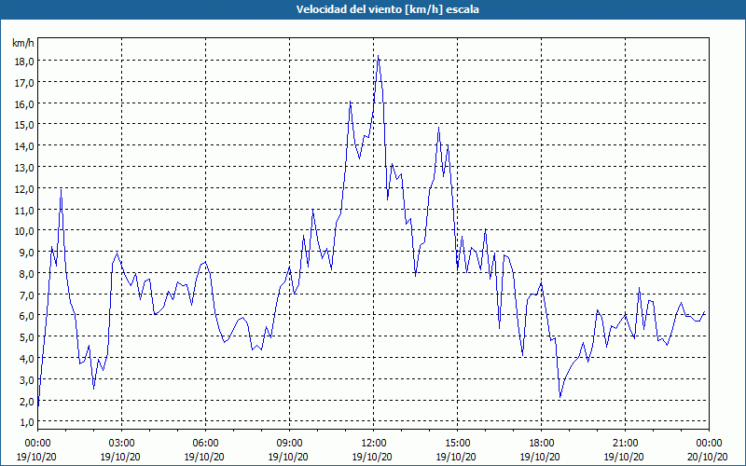Click the '15,0' y-axis value
The width and height of the screenshot is (746, 466).
point(25,125)
